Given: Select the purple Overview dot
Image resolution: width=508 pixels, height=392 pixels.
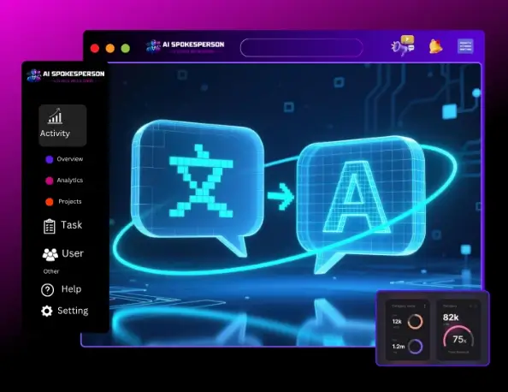Looking at the screenshot, I should pos(50,159).
